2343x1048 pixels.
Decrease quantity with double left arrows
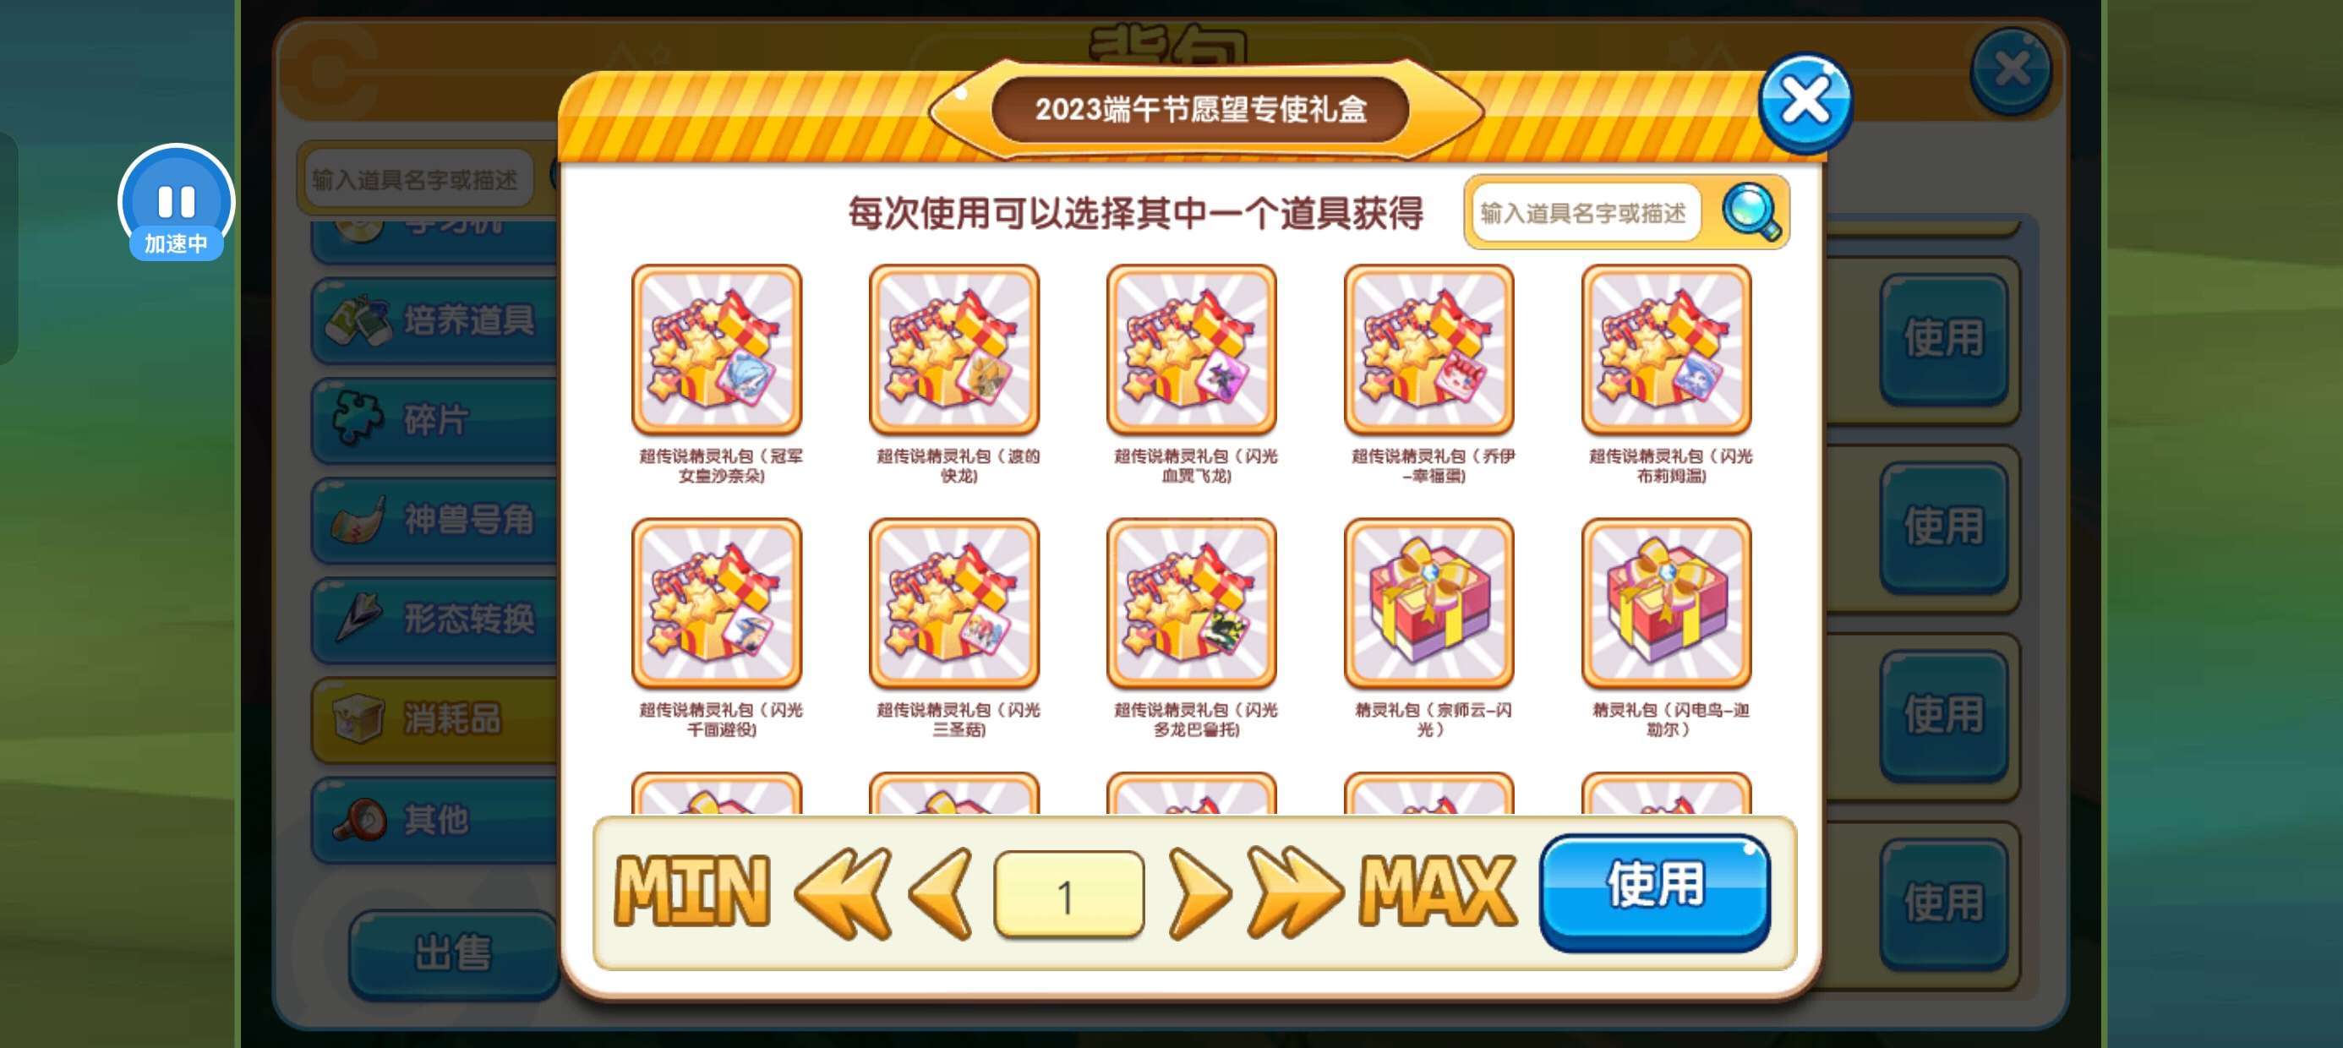click(844, 893)
